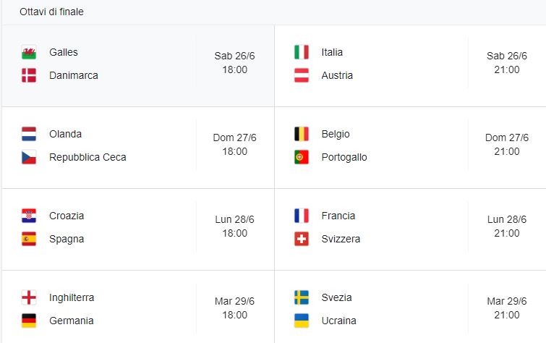The height and width of the screenshot is (343, 546).
Task: Click the Spagna team name
Action: tap(67, 239)
